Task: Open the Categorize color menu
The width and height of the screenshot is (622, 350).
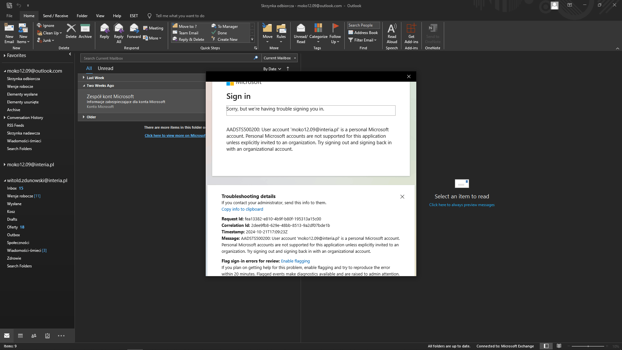Action: point(318,33)
